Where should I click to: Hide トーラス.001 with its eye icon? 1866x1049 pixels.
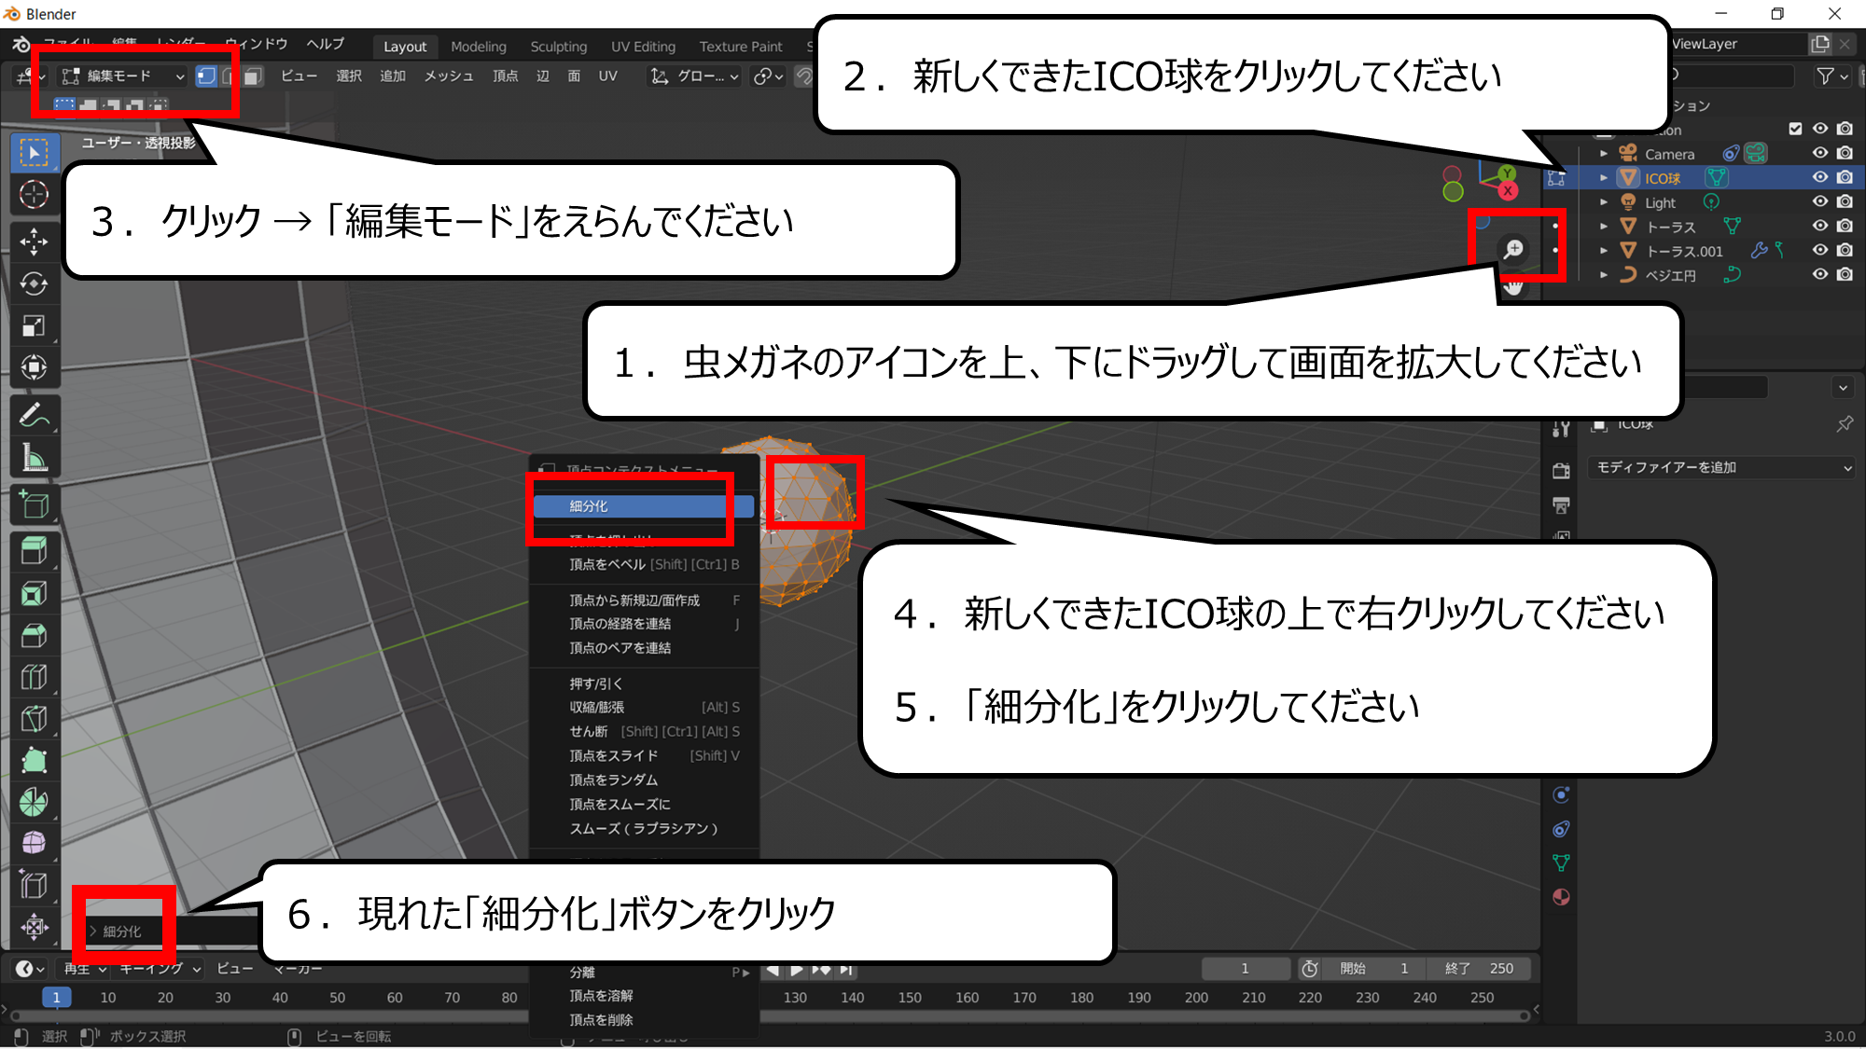point(1819,250)
